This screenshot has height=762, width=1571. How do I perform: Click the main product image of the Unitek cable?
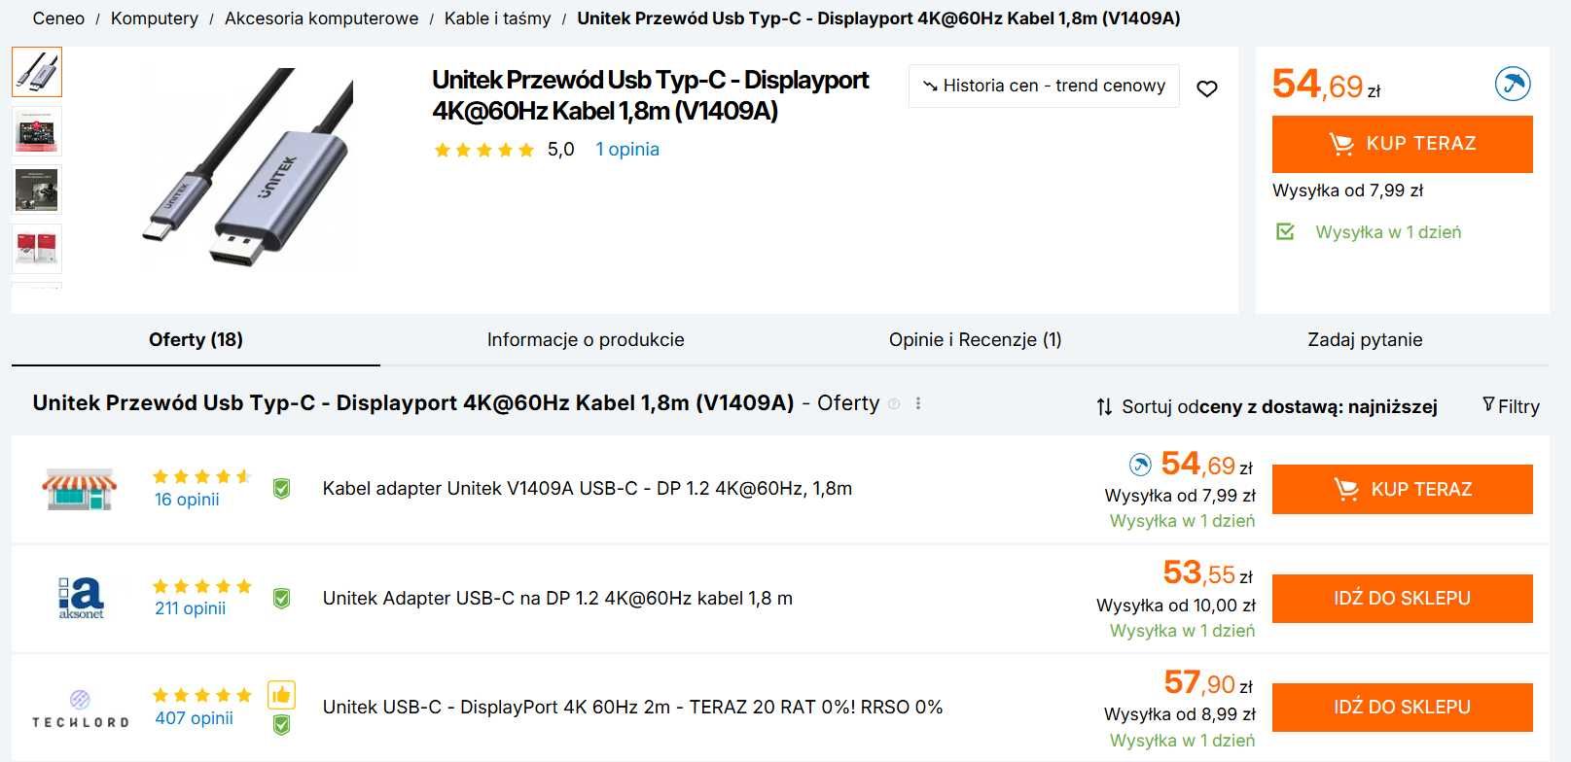coord(248,167)
